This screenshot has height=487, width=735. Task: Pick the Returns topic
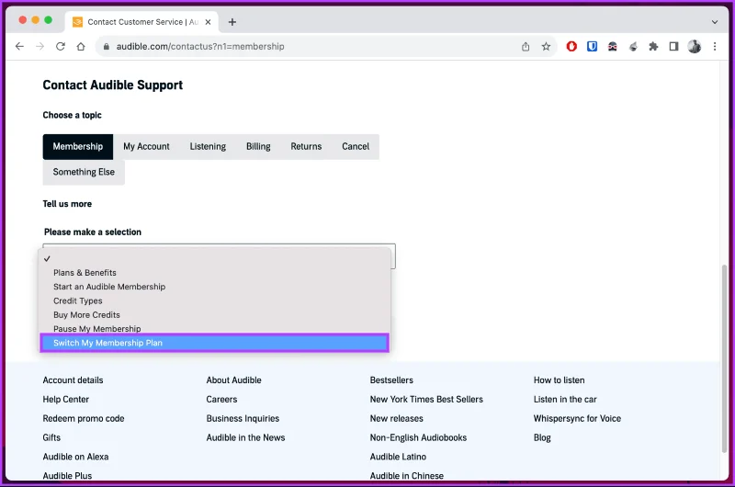pyautogui.click(x=306, y=147)
